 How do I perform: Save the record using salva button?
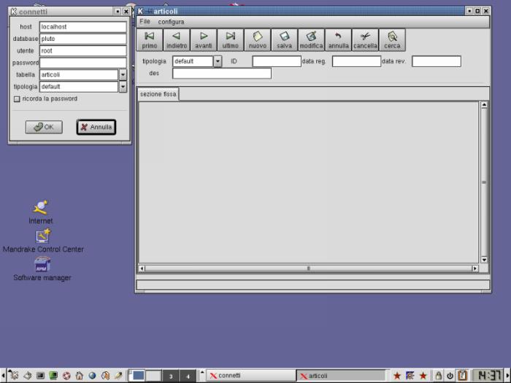(285, 39)
